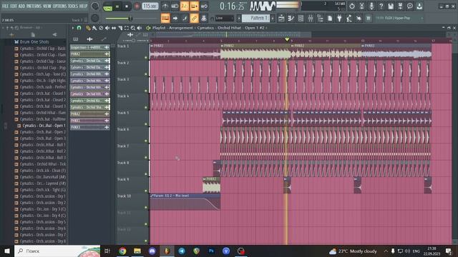Click the download arrow icon in toolbar
This screenshot has height=257, width=458.
[x=419, y=6]
